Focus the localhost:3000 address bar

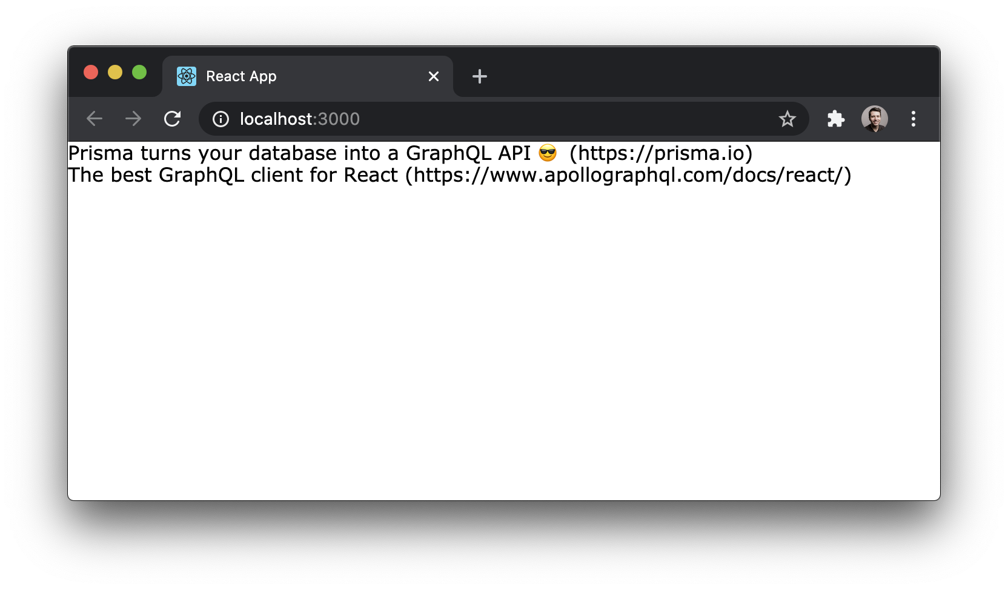click(504, 119)
